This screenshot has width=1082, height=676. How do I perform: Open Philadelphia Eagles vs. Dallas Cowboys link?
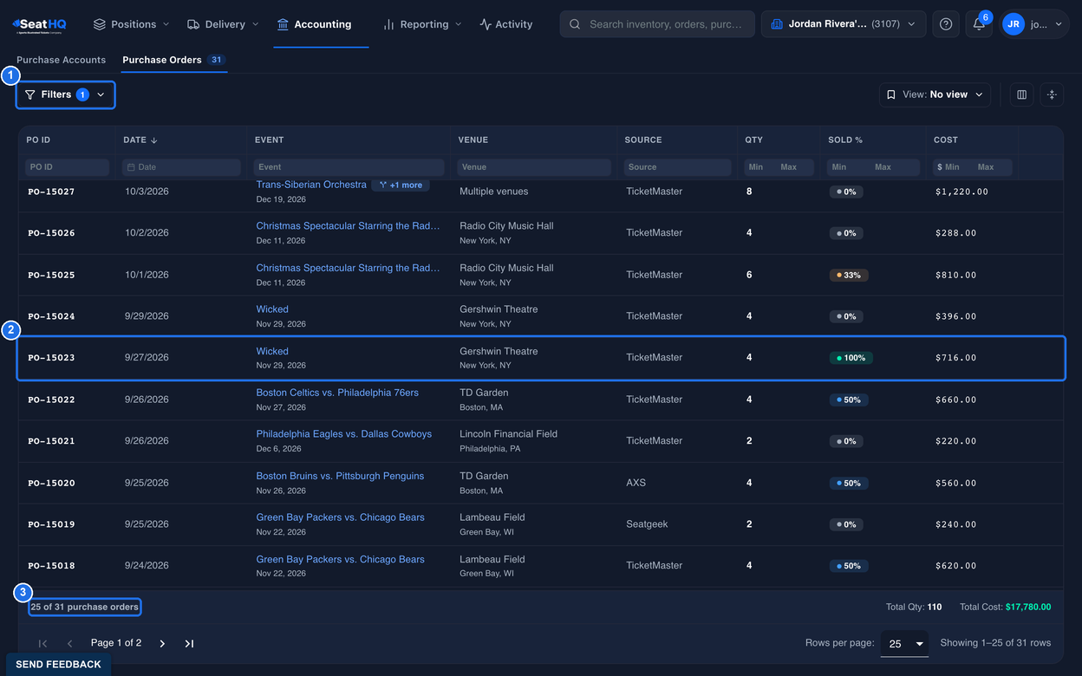(x=343, y=434)
